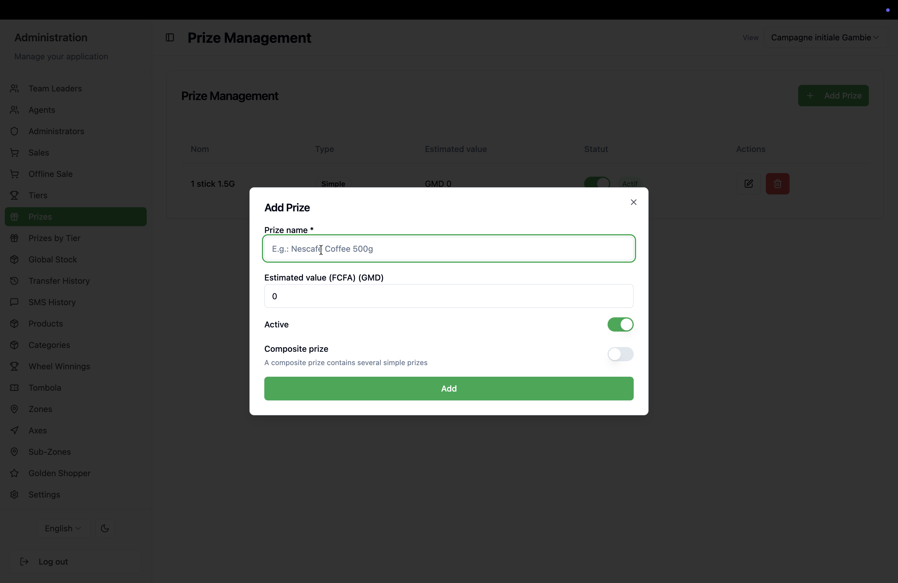Screen dimensions: 898x583
Task: Click the Zones map pin icon
Action: (14, 409)
